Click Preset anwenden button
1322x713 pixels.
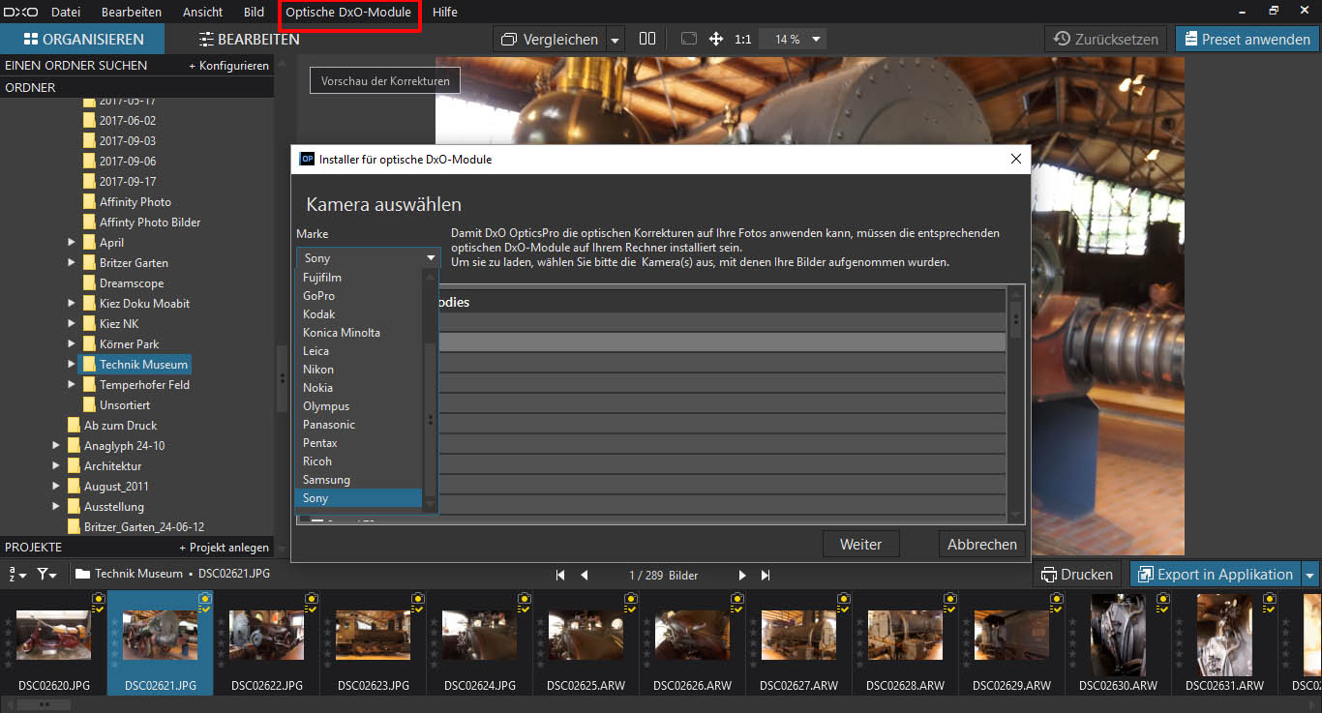tap(1246, 40)
